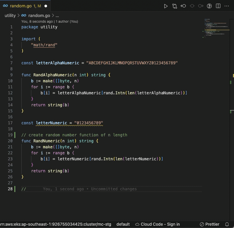Click 'Uncommitted changes' inline blame text
Image resolution: width=234 pixels, height=228 pixels.
tap(114, 189)
